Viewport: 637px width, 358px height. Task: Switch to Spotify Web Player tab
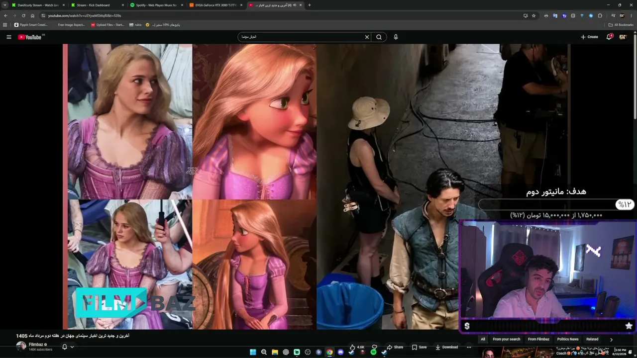coord(156,5)
